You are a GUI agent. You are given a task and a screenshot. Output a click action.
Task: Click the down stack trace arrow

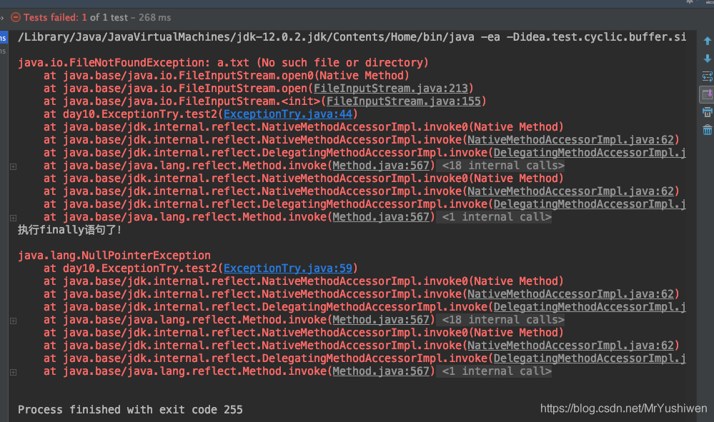click(x=707, y=59)
